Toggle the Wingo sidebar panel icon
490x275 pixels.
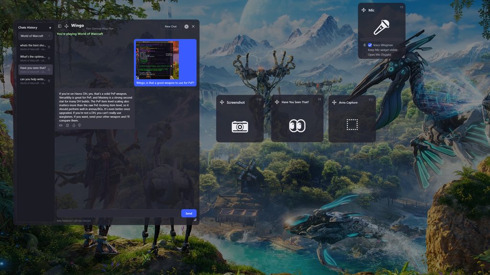click(x=60, y=26)
